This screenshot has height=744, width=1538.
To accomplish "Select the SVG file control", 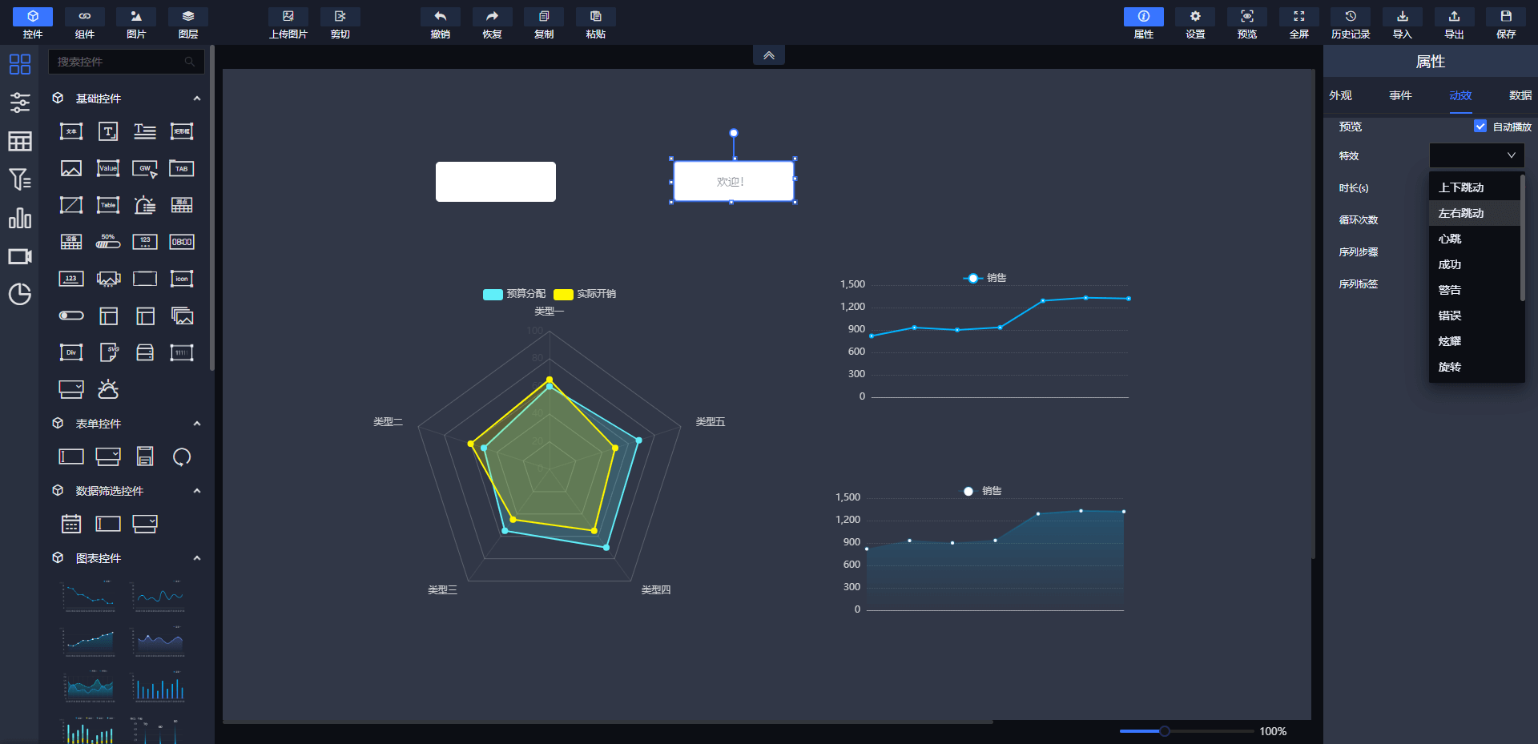I will (108, 352).
